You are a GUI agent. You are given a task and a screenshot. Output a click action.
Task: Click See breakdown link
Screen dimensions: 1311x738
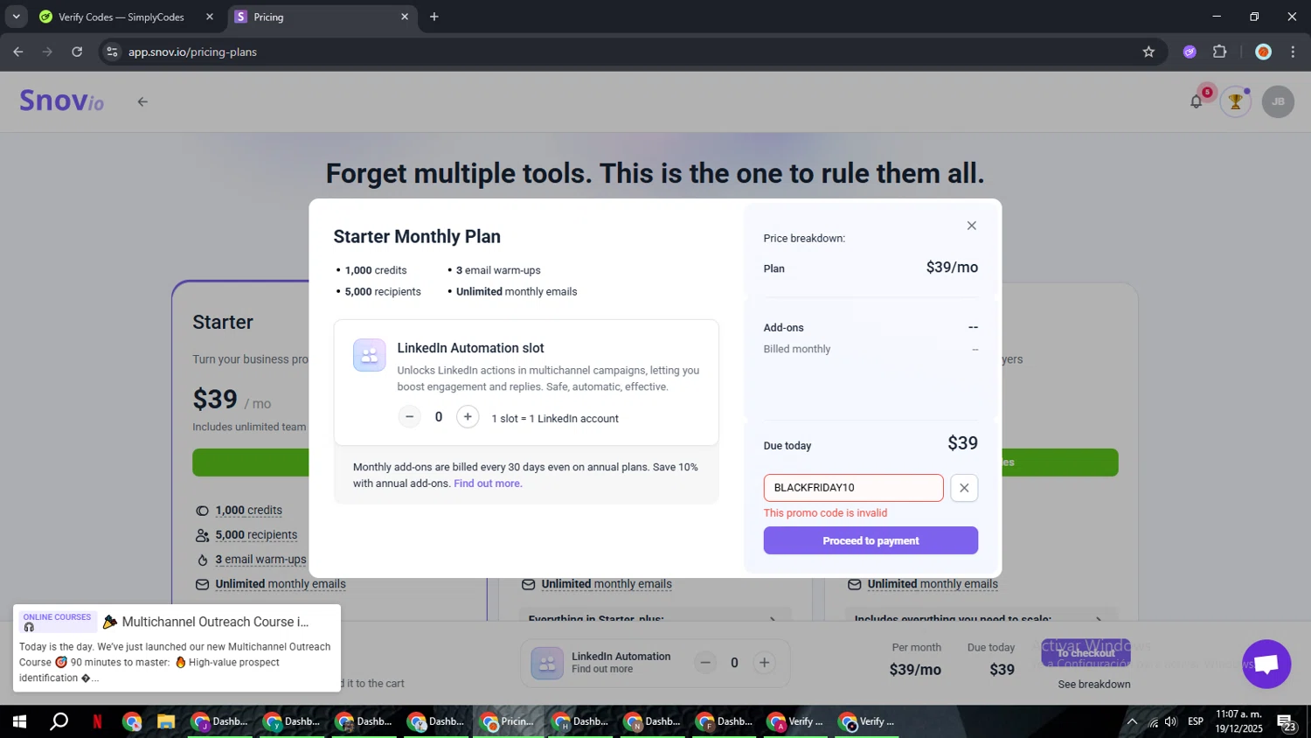(1094, 685)
